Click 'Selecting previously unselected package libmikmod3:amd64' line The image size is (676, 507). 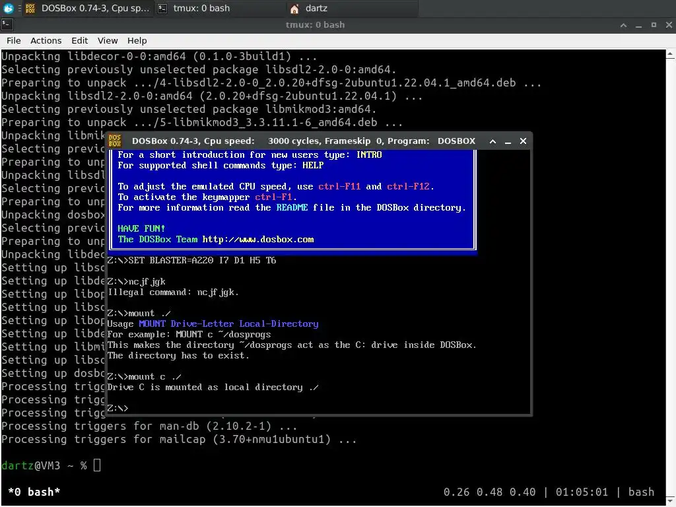(x=189, y=109)
